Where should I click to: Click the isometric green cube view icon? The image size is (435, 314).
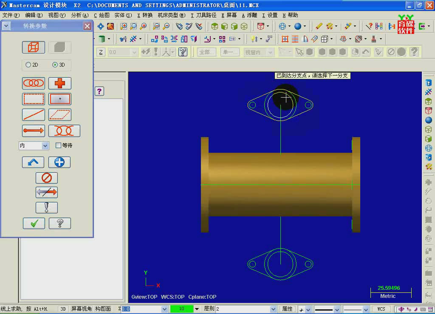pos(215,26)
